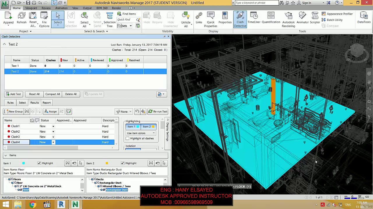The width and height of the screenshot is (373, 209).
Task: Open the Clash3 status dropdown
Action: [x=53, y=137]
